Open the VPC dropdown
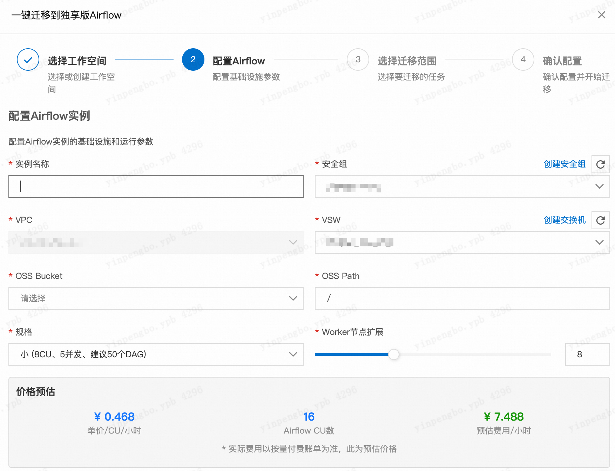Viewport: 615px width, 471px height. click(156, 242)
